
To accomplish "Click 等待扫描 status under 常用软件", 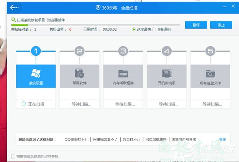I will (81, 104).
